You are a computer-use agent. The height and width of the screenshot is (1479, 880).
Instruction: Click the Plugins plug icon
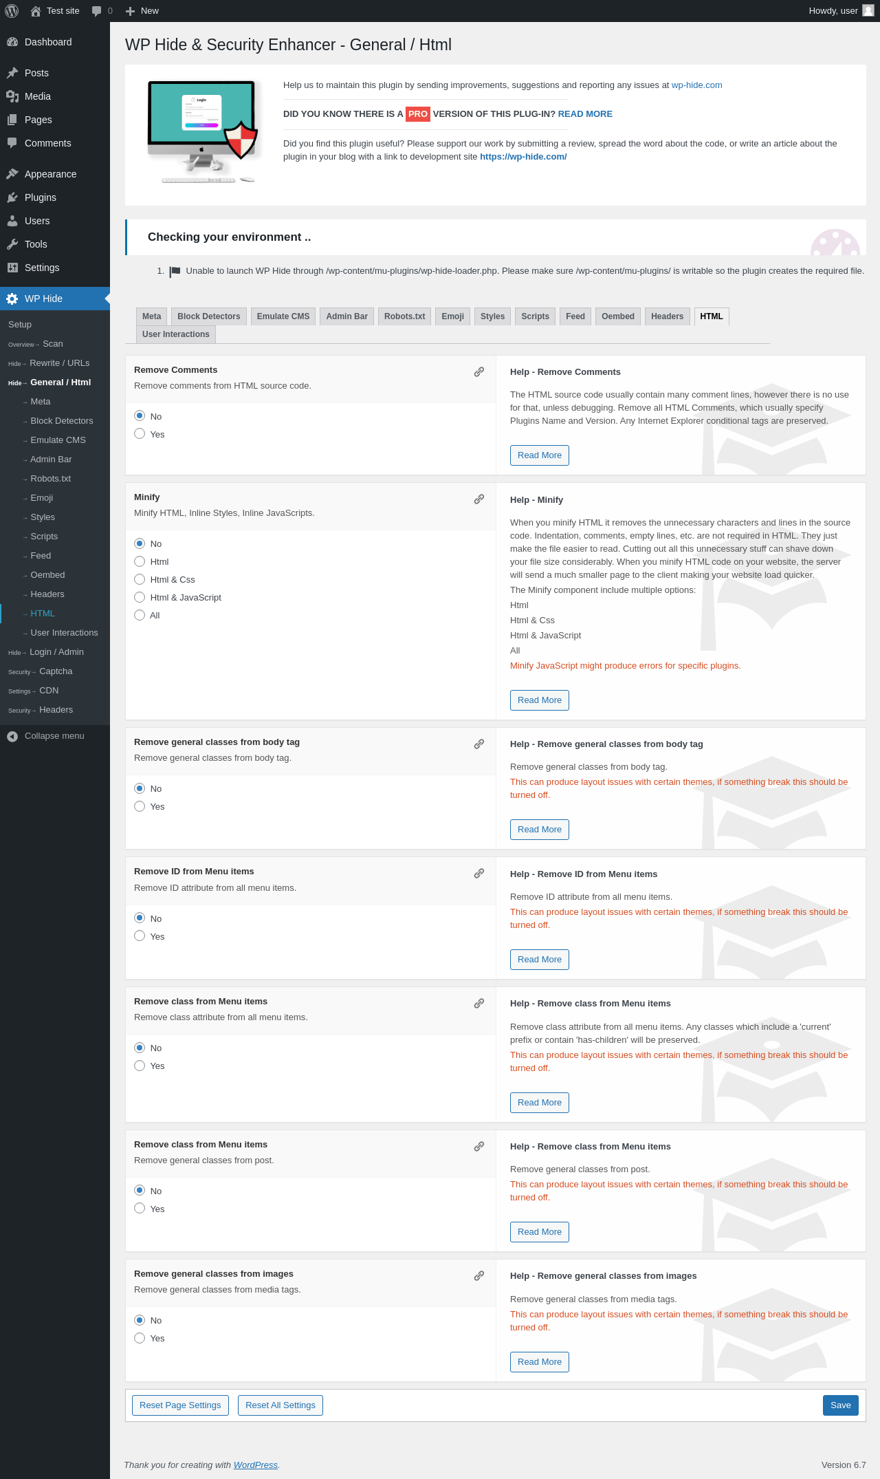[12, 197]
